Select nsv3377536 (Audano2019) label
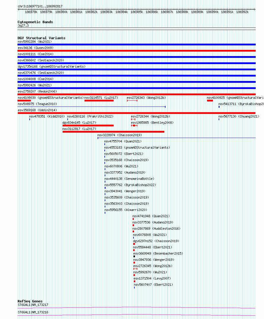This screenshot has width=264, height=319. point(153,222)
